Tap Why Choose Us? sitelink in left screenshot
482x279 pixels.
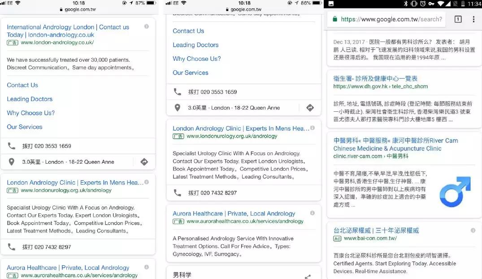pyautogui.click(x=31, y=113)
